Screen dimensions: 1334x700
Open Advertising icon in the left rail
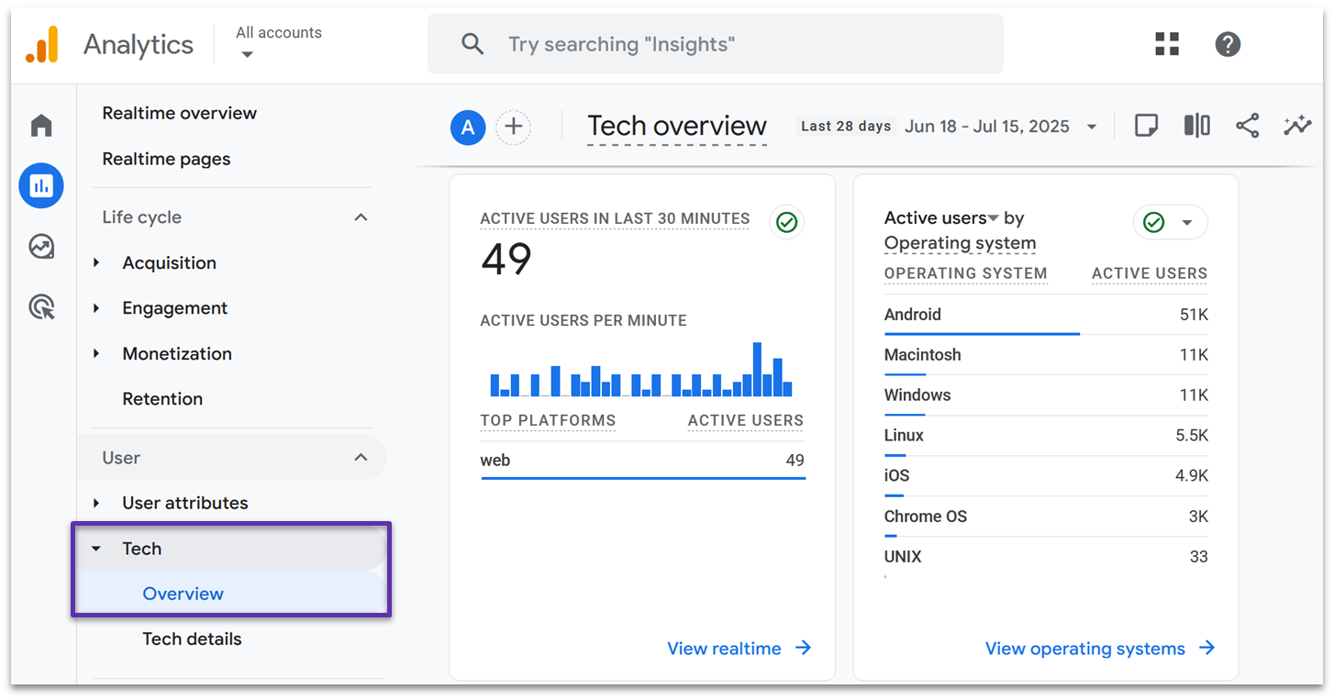point(41,307)
